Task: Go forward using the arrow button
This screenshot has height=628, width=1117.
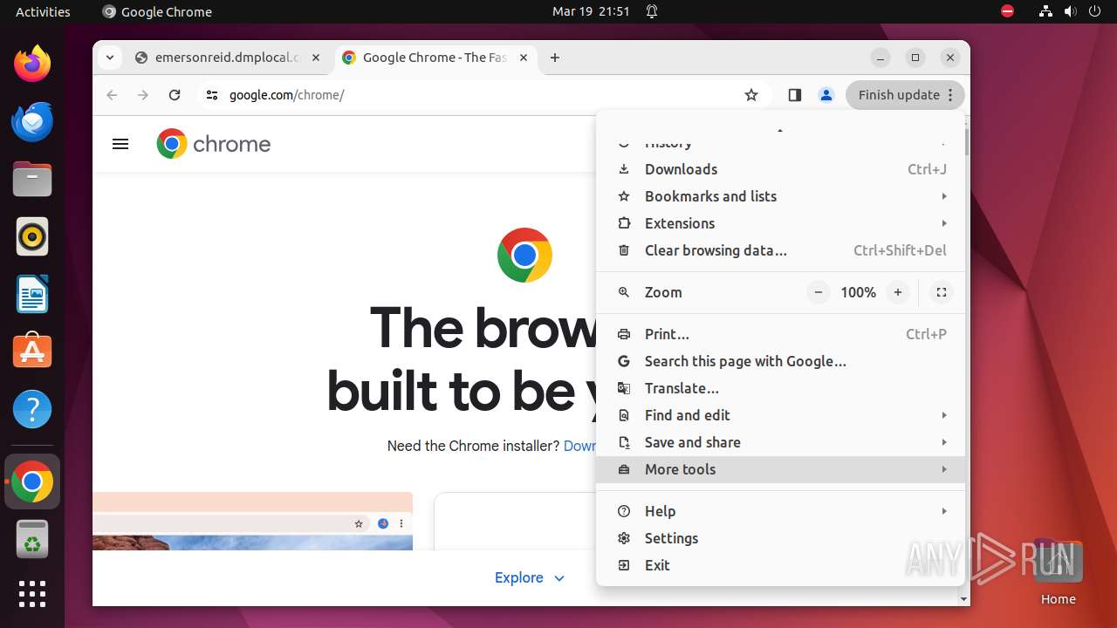Action: [143, 95]
